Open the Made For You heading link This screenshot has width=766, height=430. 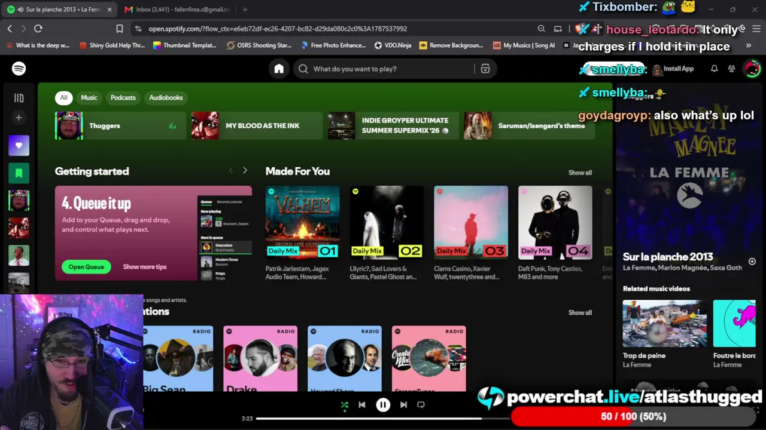[297, 171]
